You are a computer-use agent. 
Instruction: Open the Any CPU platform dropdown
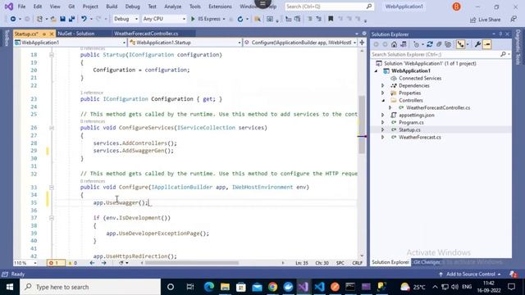point(164,19)
